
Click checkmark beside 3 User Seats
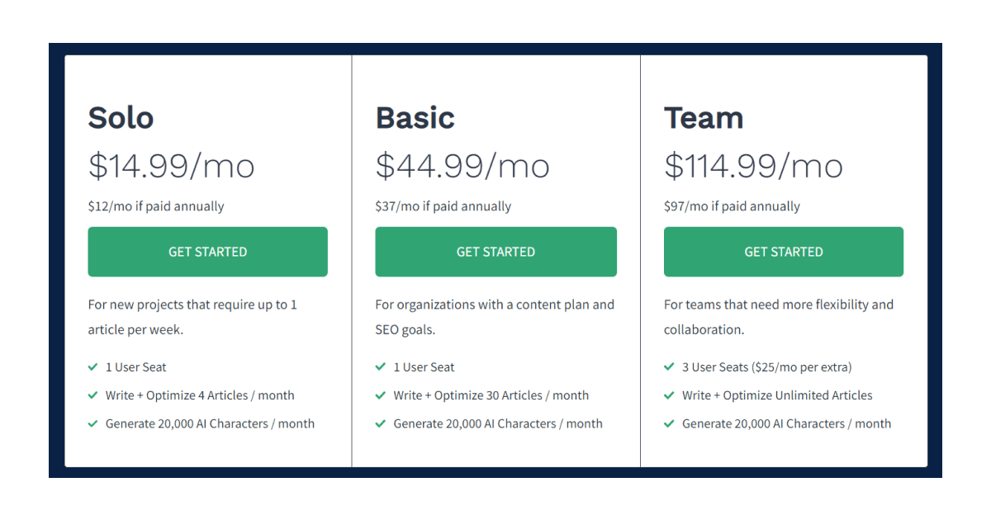(x=669, y=367)
